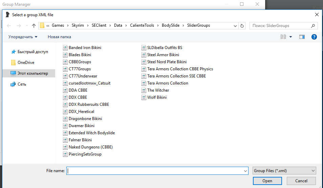Click the Refresh button in address bar
Viewport: 323px width, 188px height.
(x=242, y=26)
